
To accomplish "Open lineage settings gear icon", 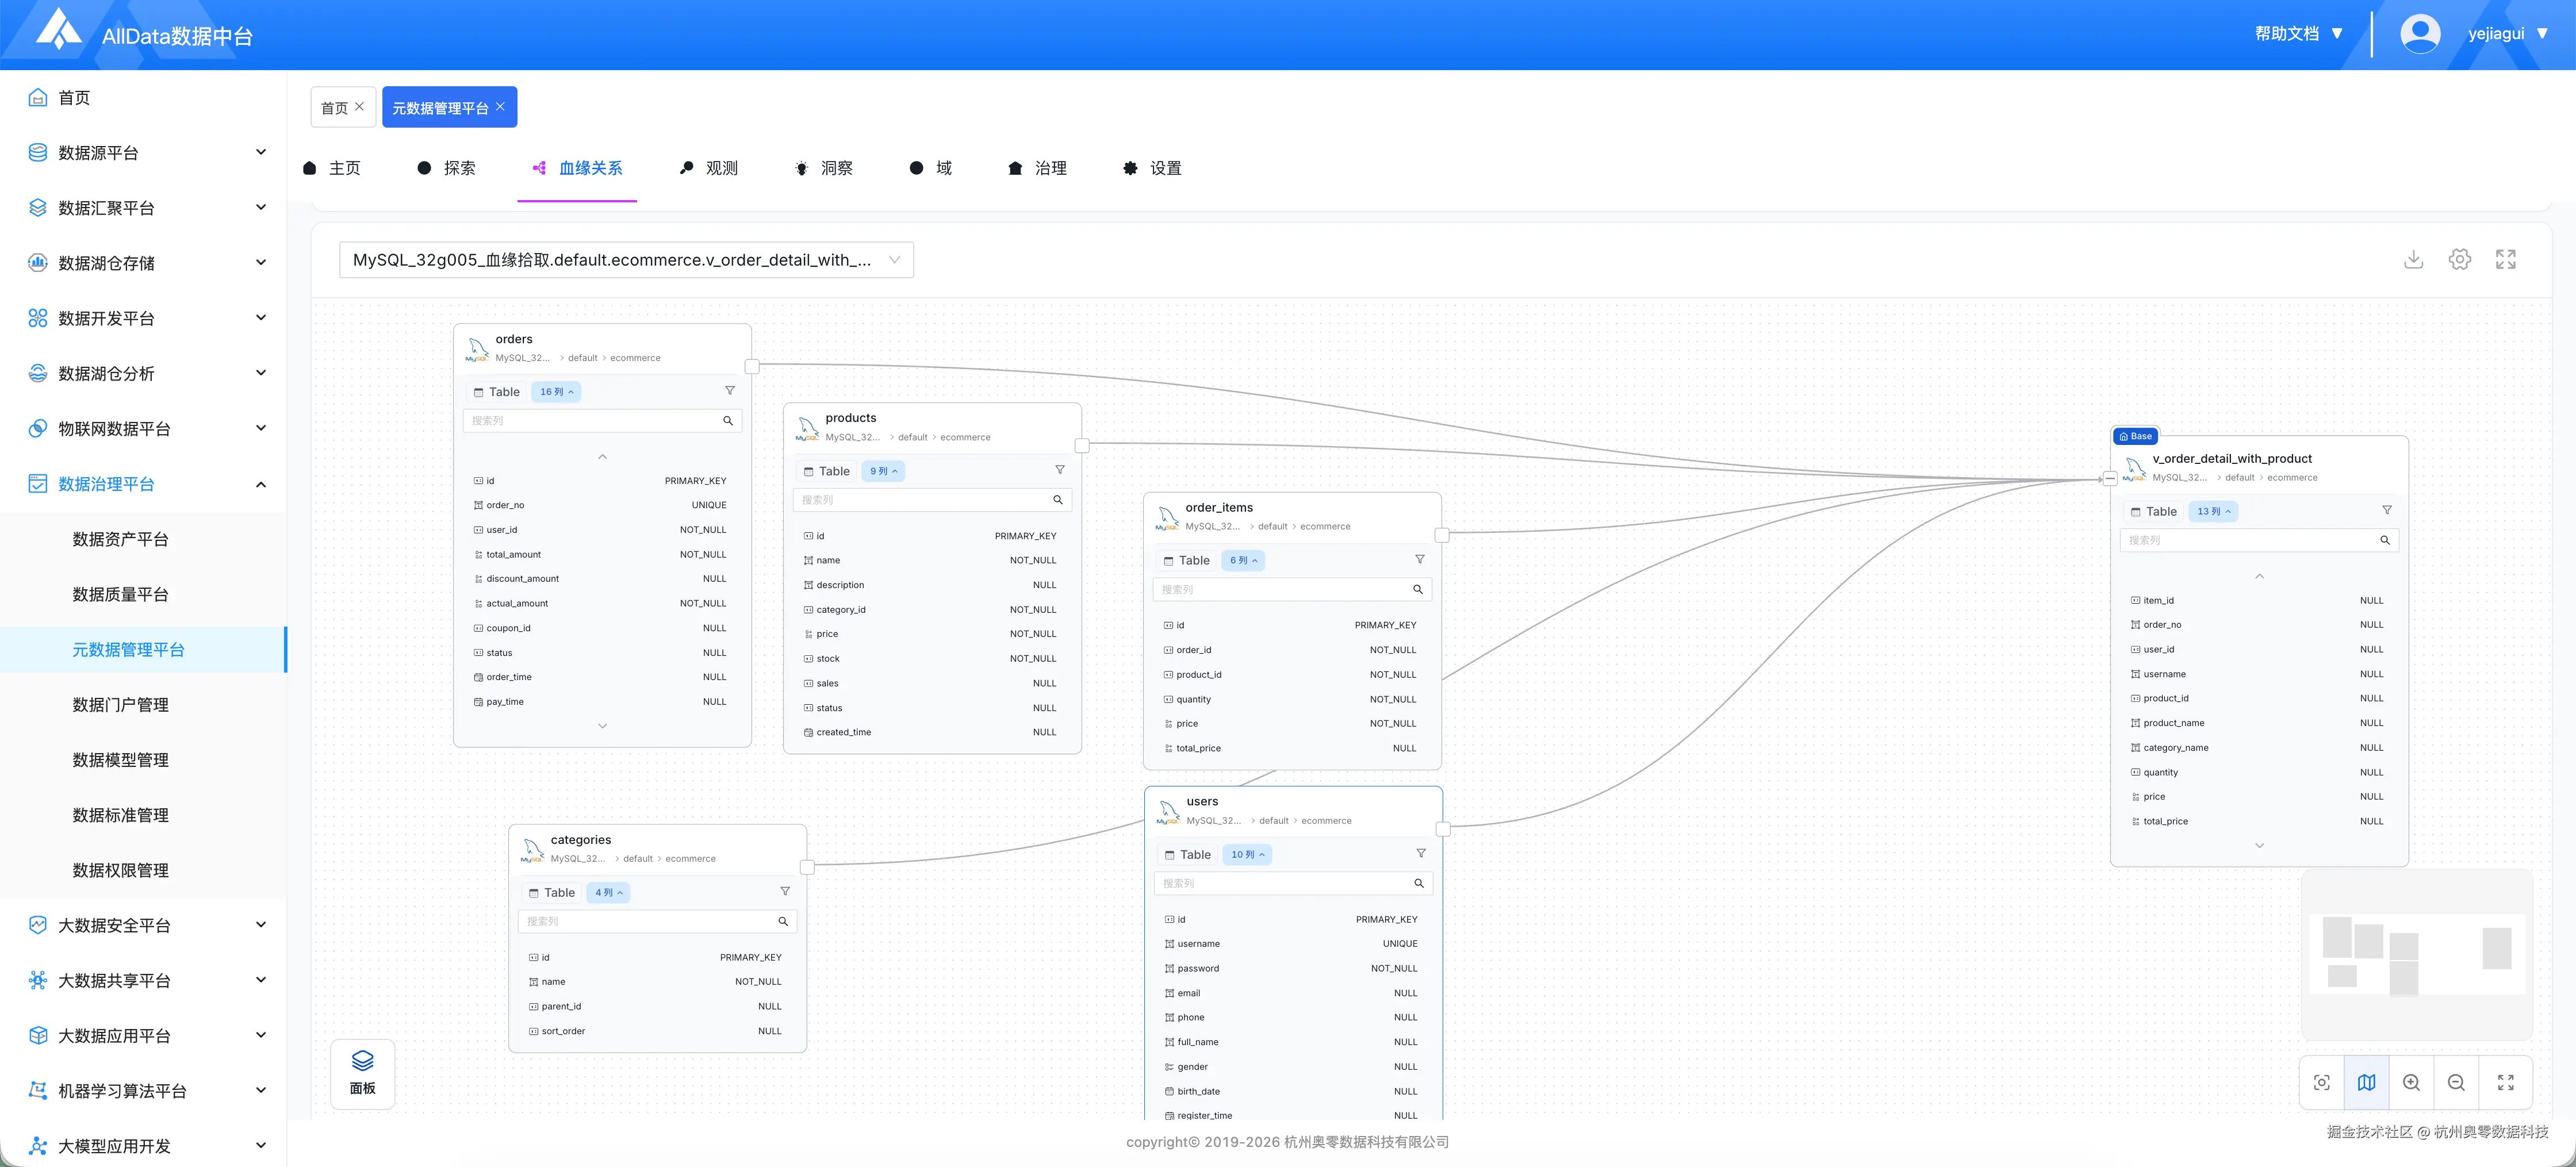I will (2459, 260).
